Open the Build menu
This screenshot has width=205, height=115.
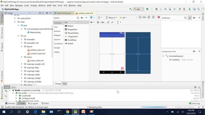tap(49, 5)
